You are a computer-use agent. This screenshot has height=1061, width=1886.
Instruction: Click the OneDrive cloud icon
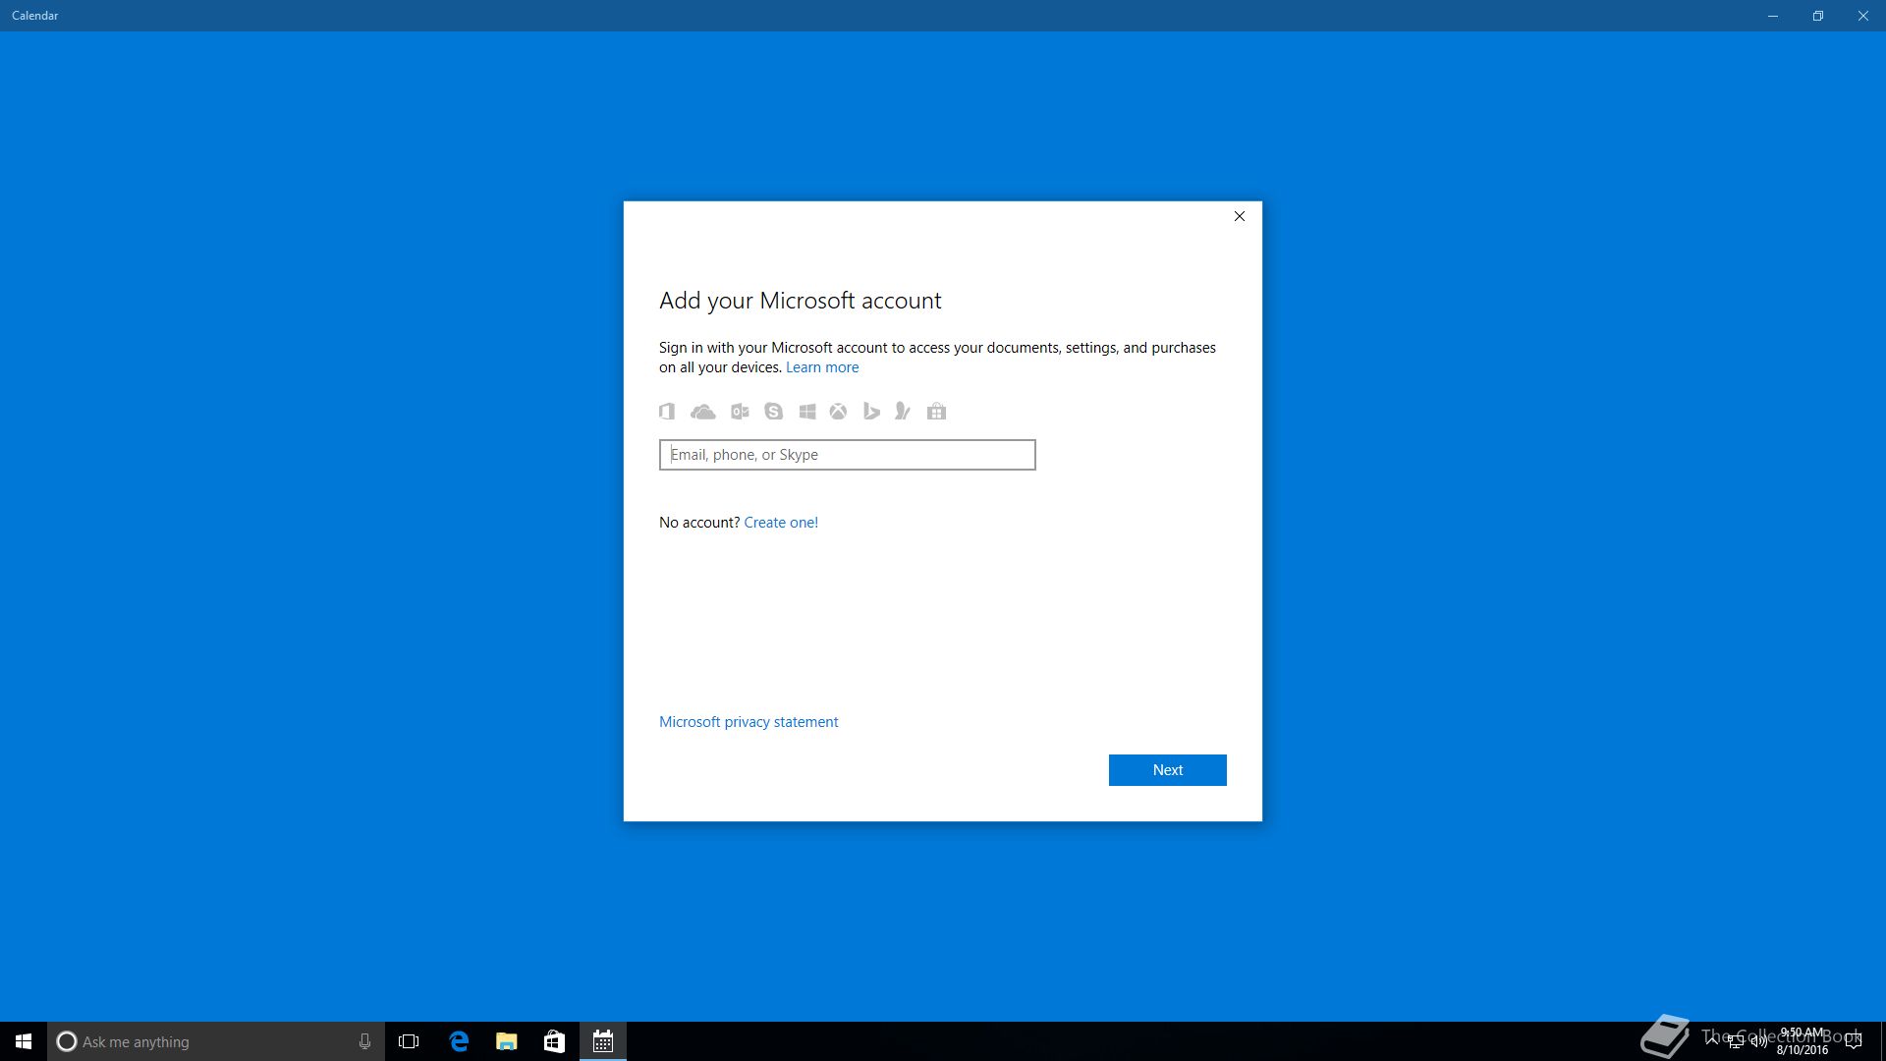(x=703, y=412)
